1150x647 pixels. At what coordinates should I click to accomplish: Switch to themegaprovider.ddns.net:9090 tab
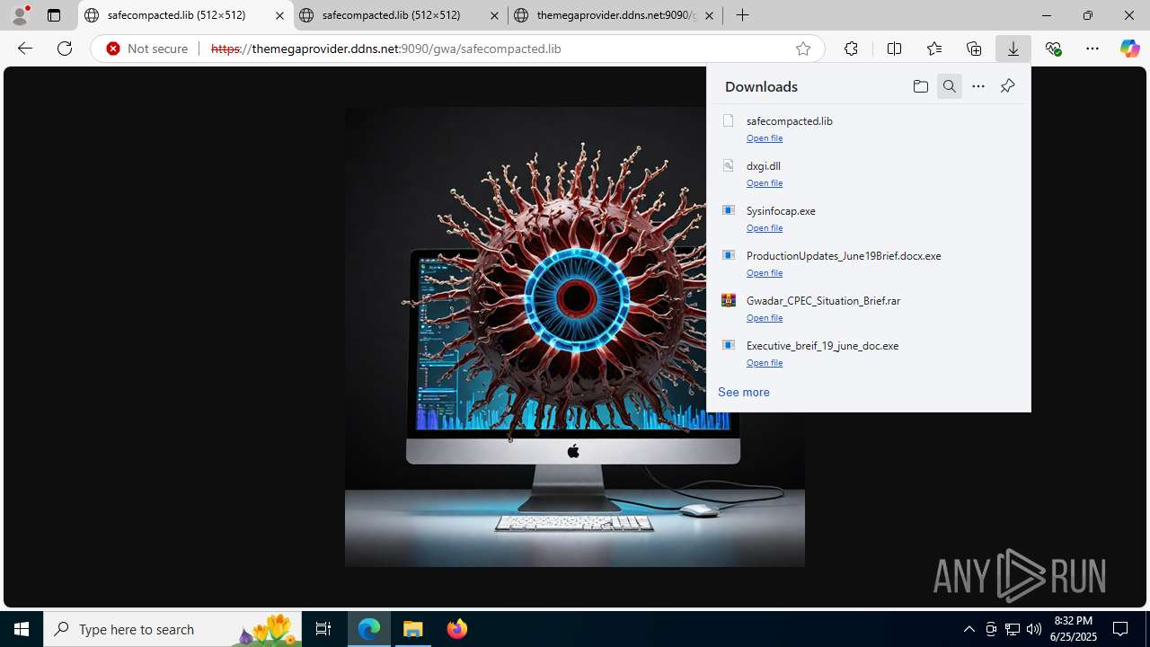[616, 15]
